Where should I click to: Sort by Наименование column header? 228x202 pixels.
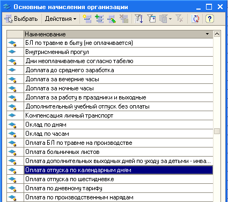coord(119,34)
